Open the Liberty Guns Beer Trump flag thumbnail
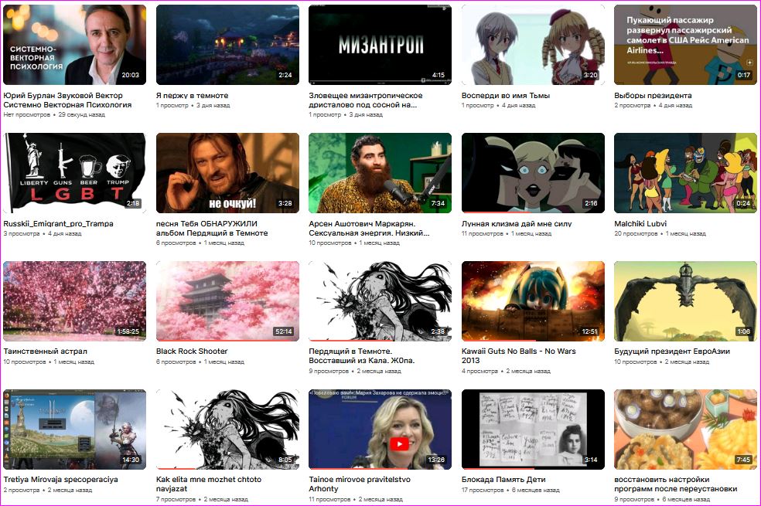The width and height of the screenshot is (761, 506). click(75, 173)
